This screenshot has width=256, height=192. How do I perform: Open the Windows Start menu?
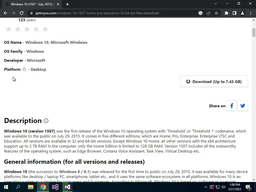tap(6, 187)
